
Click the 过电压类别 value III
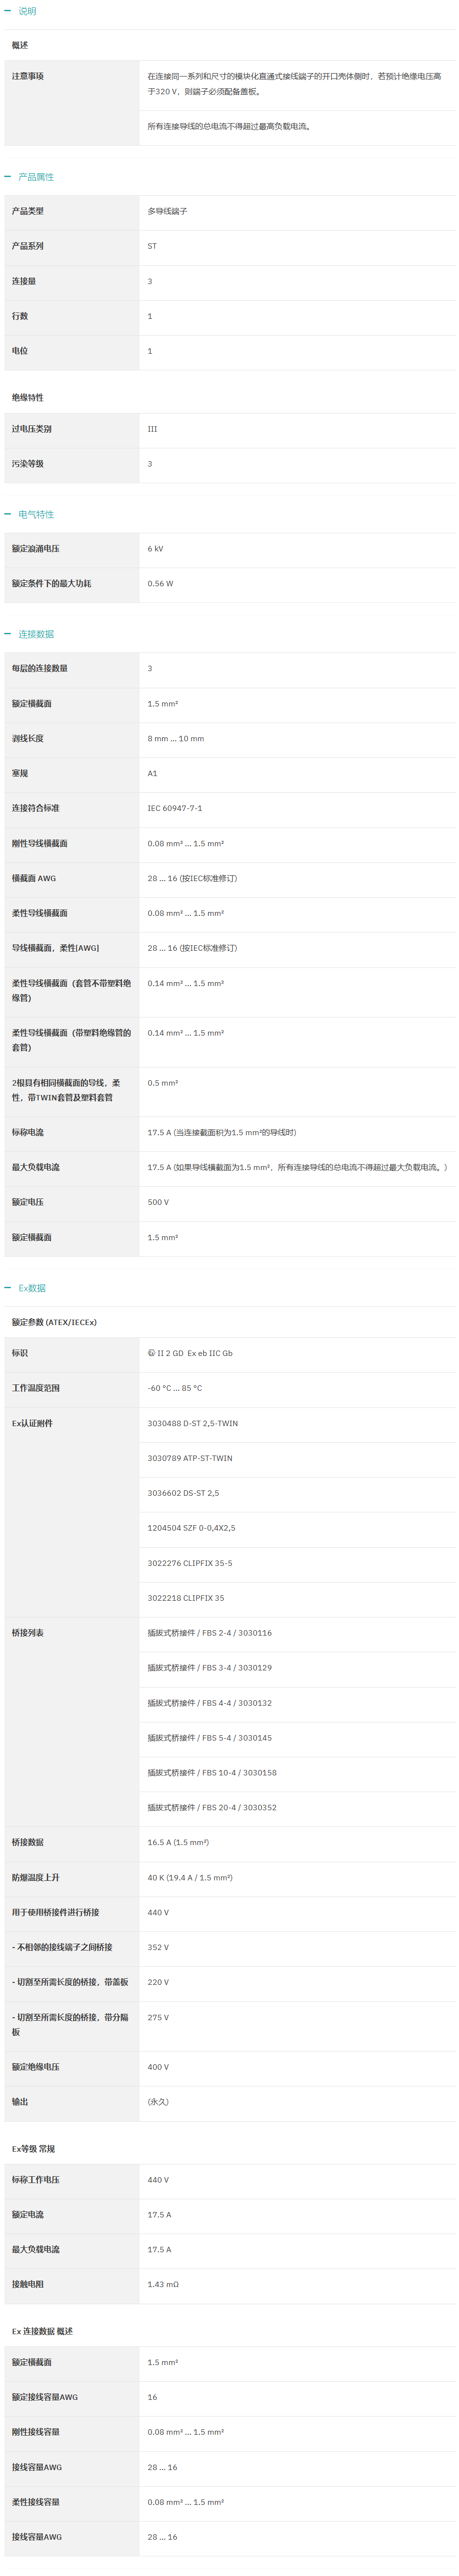[x=153, y=429]
